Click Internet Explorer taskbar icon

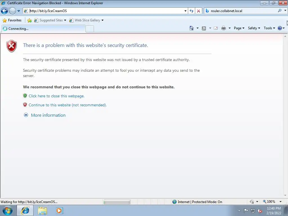pyautogui.click(x=25, y=210)
